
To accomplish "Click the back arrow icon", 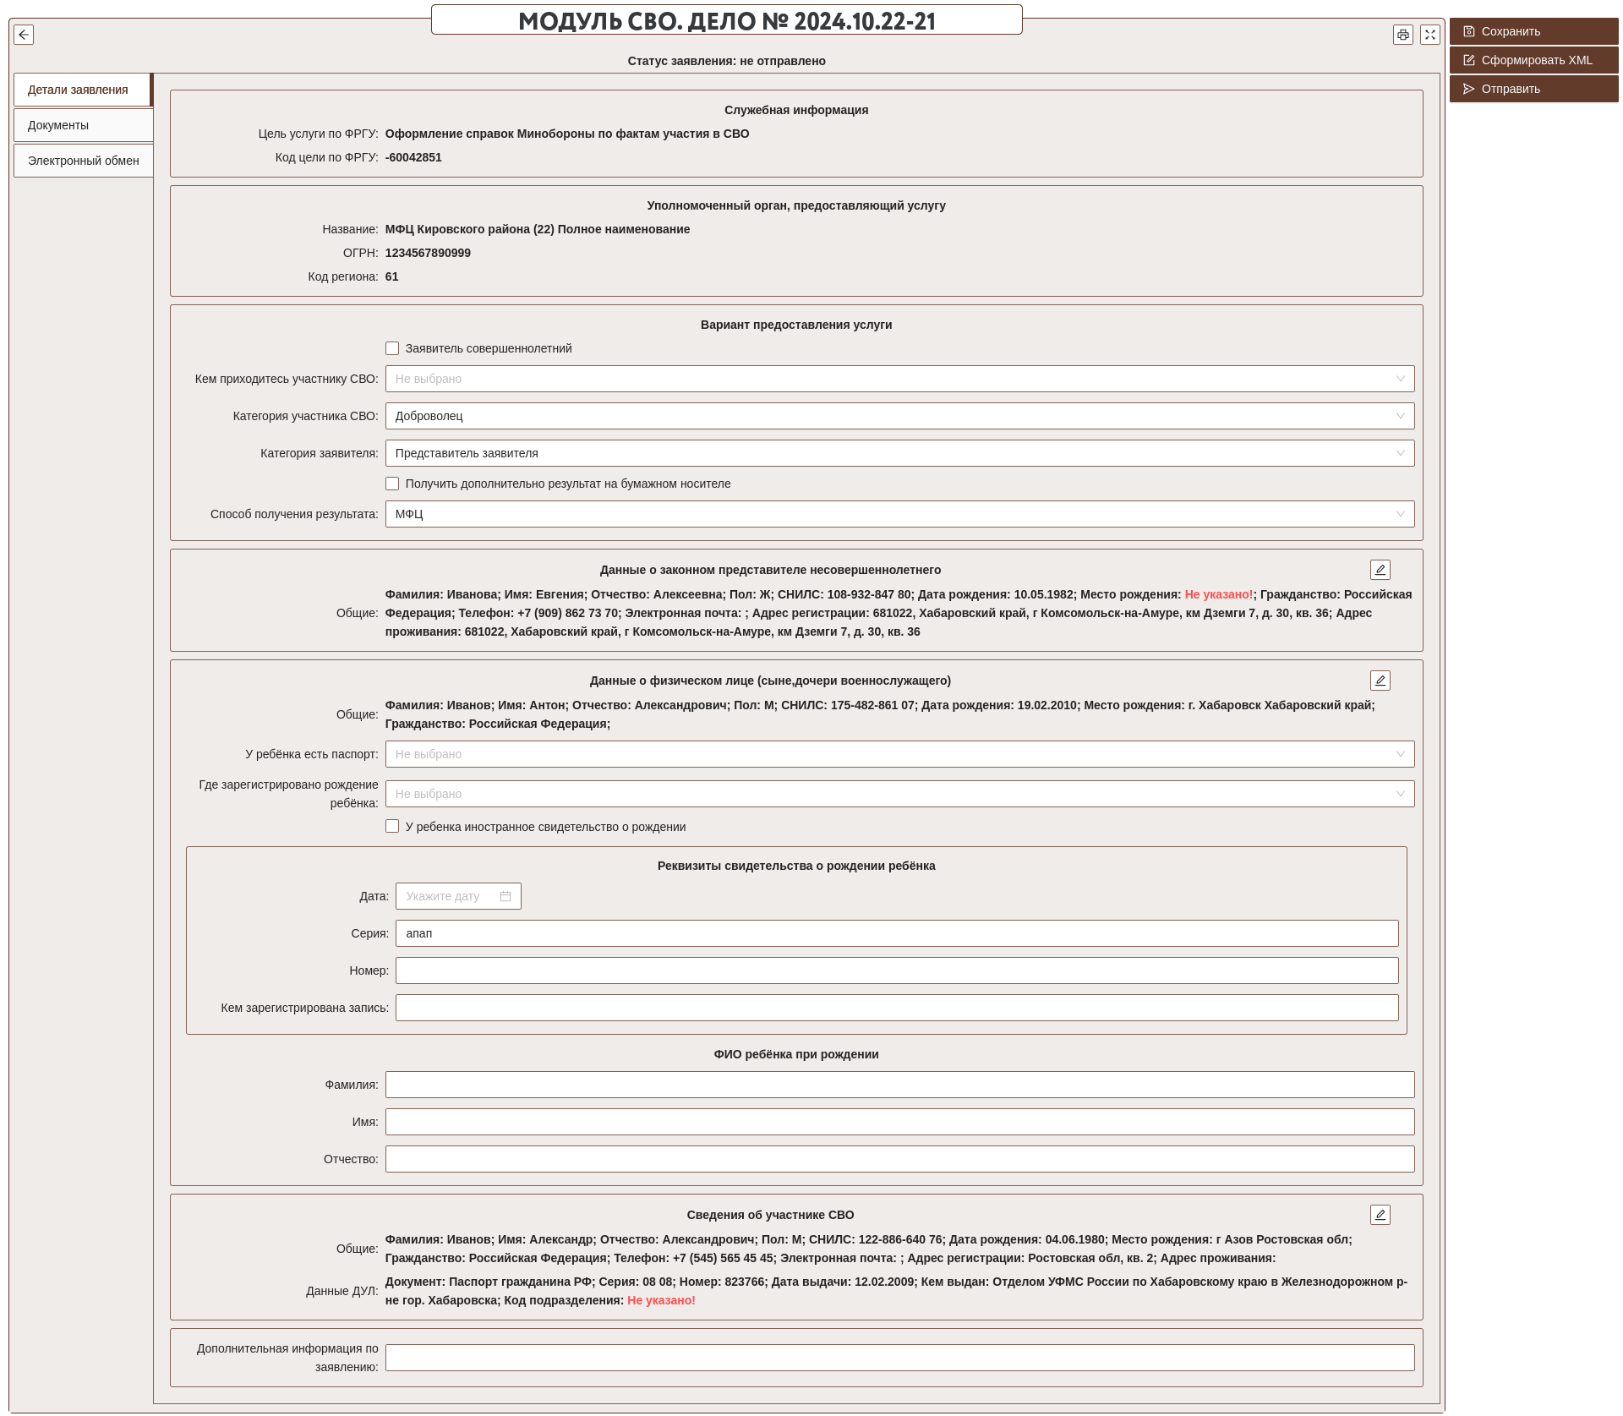I will click(24, 35).
